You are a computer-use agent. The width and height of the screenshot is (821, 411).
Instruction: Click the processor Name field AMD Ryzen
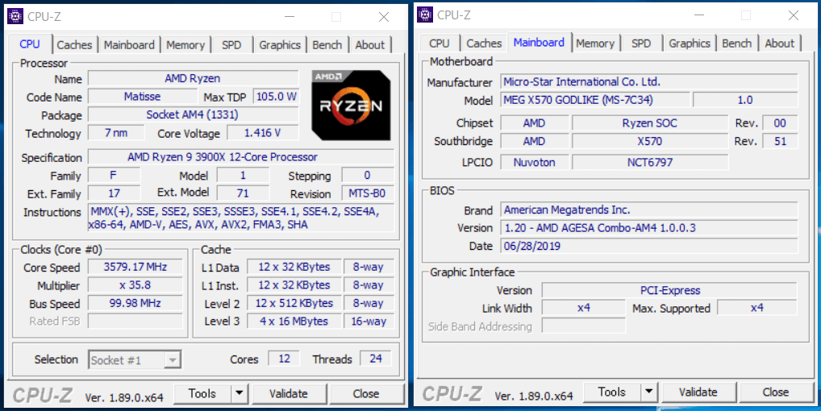pos(194,78)
